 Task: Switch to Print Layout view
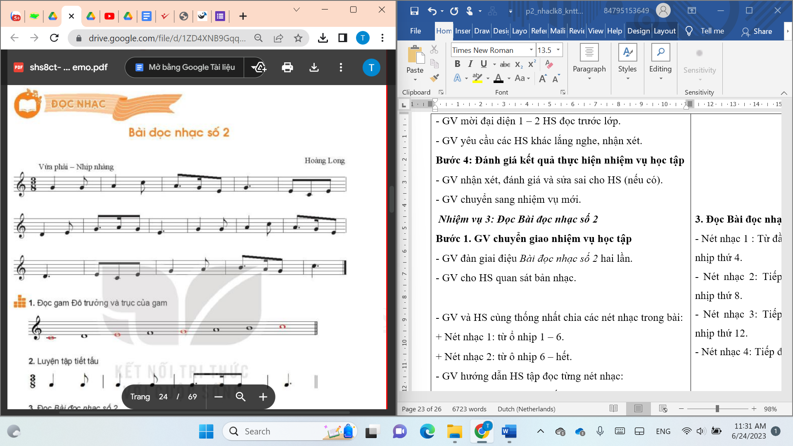pos(638,408)
